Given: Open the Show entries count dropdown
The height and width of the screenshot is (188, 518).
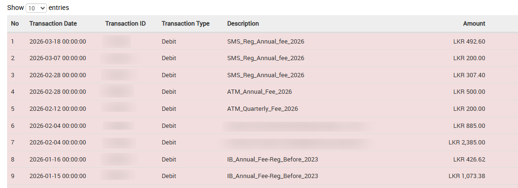Looking at the screenshot, I should tap(37, 8).
